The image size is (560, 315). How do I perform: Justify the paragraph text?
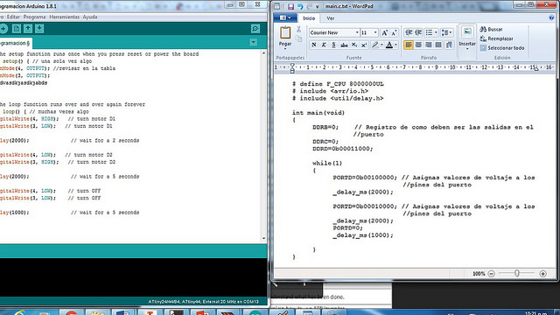(x=438, y=45)
